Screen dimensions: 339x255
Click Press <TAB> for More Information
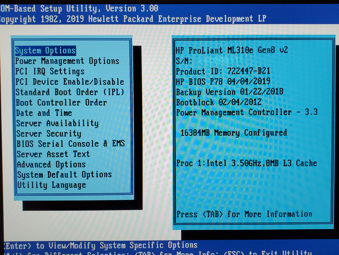click(244, 214)
